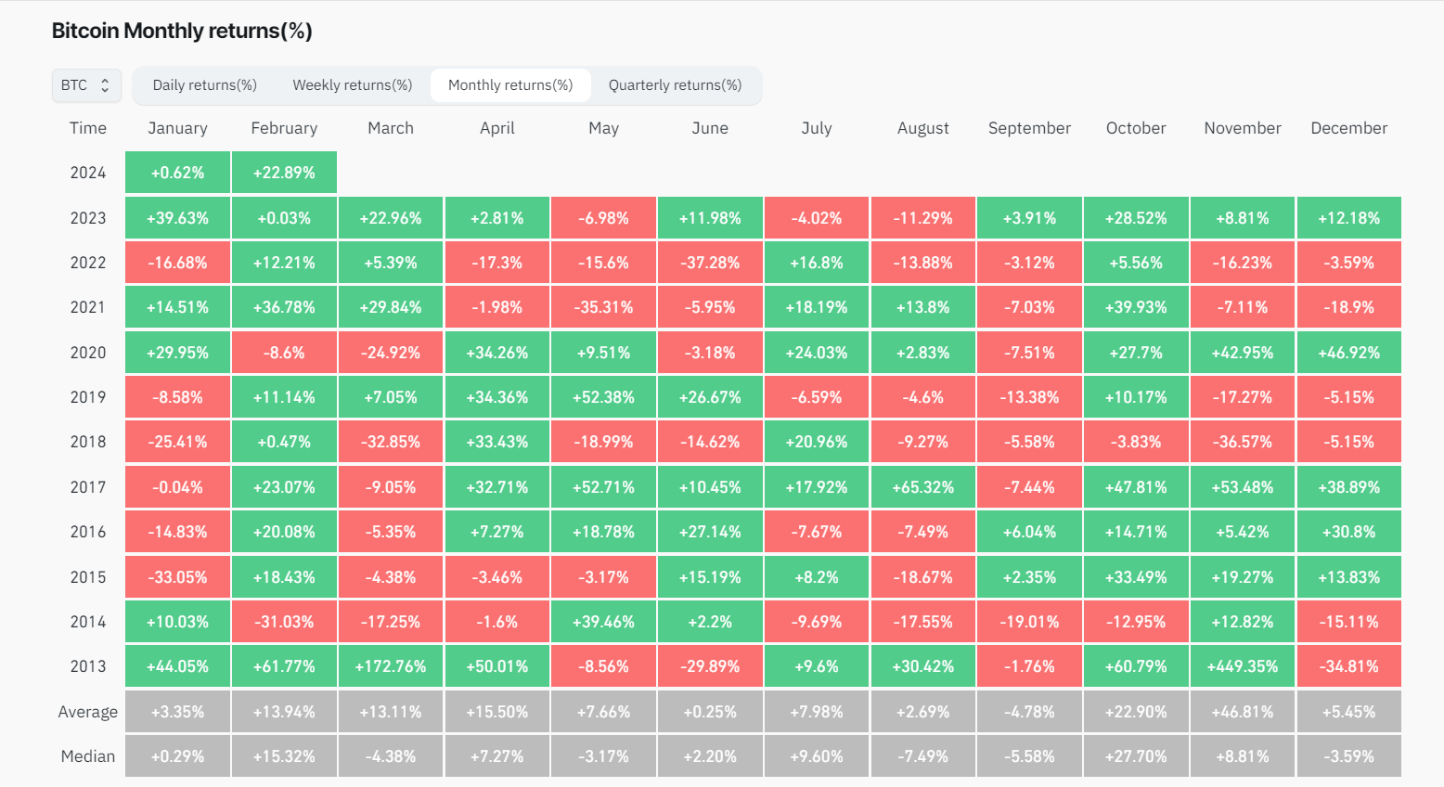Select the Time column header
Image resolution: width=1444 pixels, height=787 pixels.
(x=87, y=128)
